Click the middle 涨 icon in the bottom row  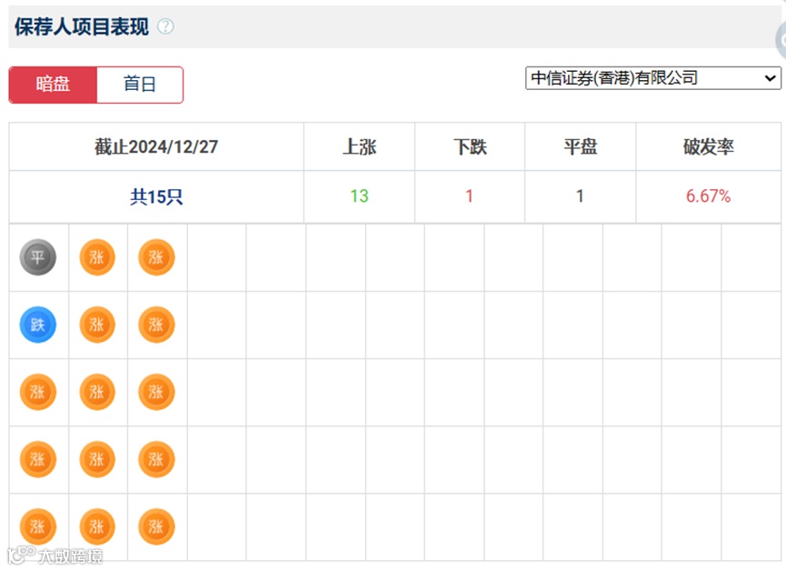pos(97,526)
